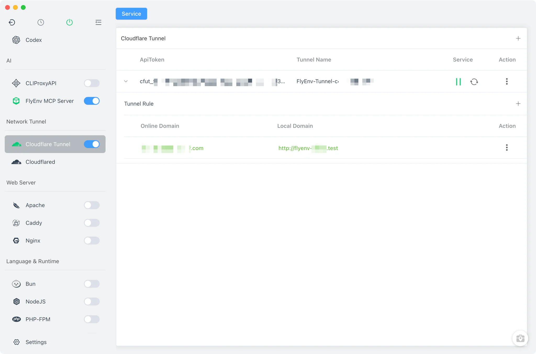The width and height of the screenshot is (536, 354).
Task: Click the Caddy lock icon
Action: tap(16, 223)
